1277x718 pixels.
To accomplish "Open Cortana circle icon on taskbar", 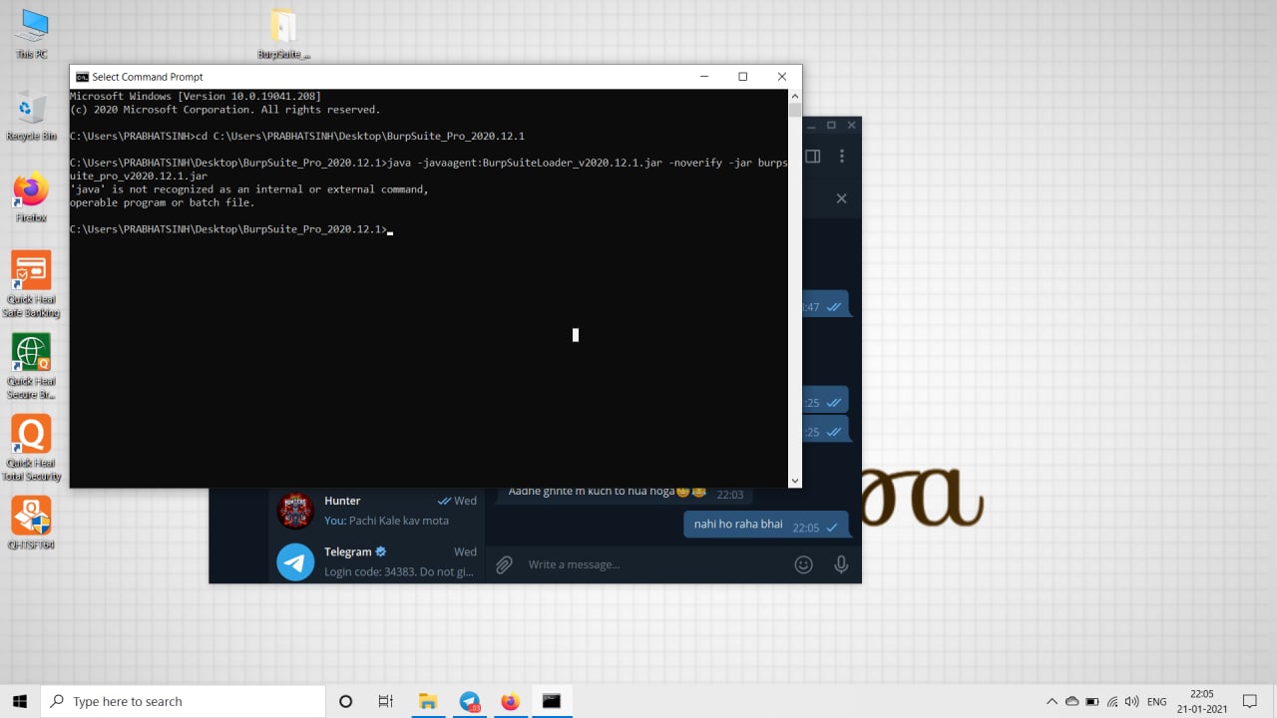I will pos(345,701).
